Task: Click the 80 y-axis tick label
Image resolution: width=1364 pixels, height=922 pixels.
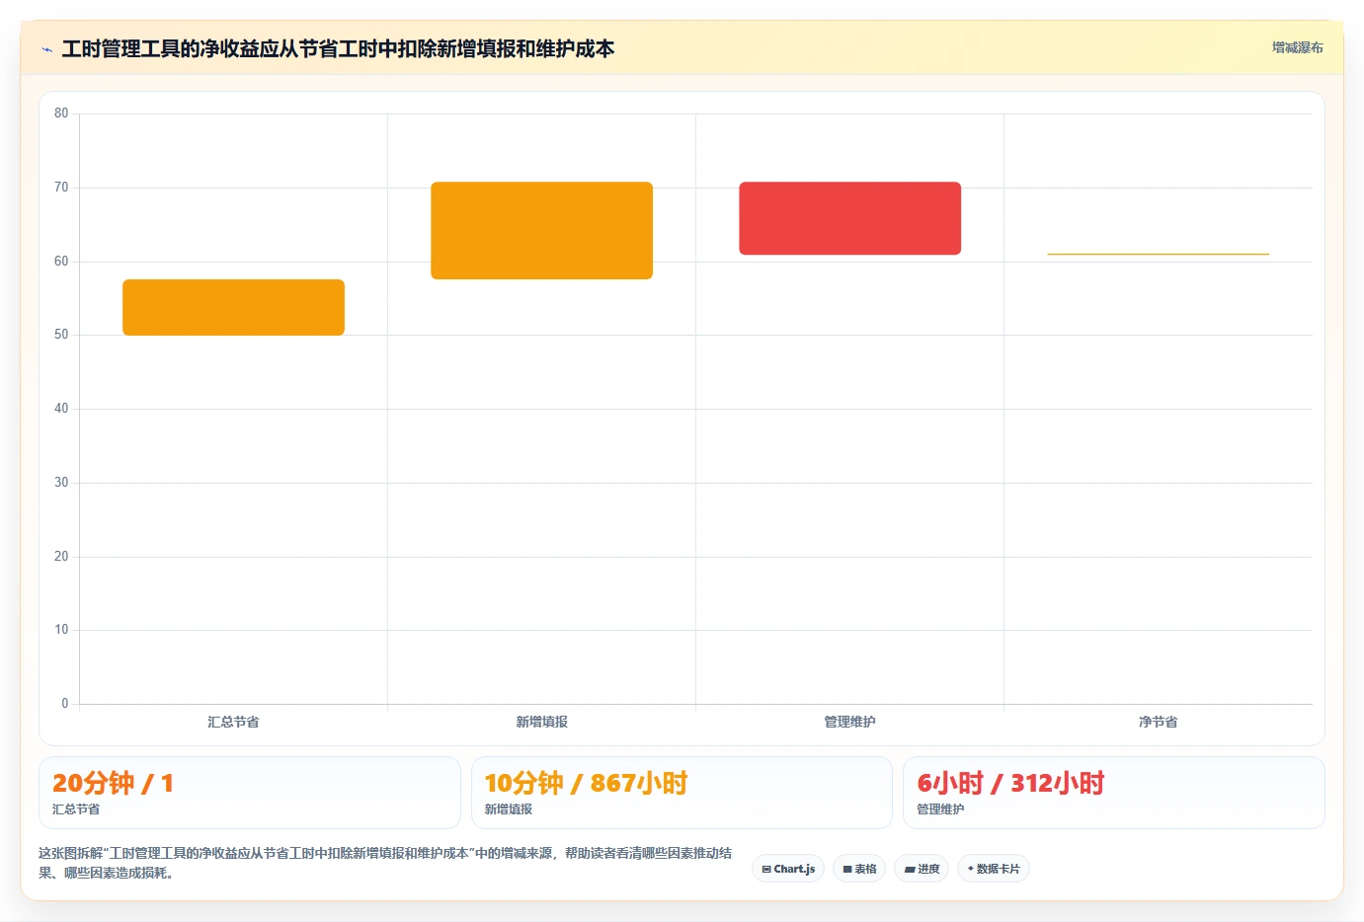Action: click(x=61, y=114)
